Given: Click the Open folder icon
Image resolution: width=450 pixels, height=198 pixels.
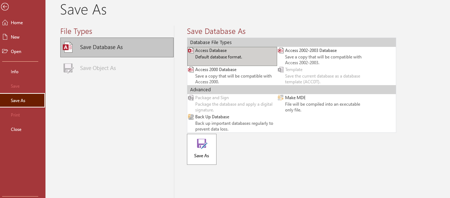Looking at the screenshot, I should point(5,52).
